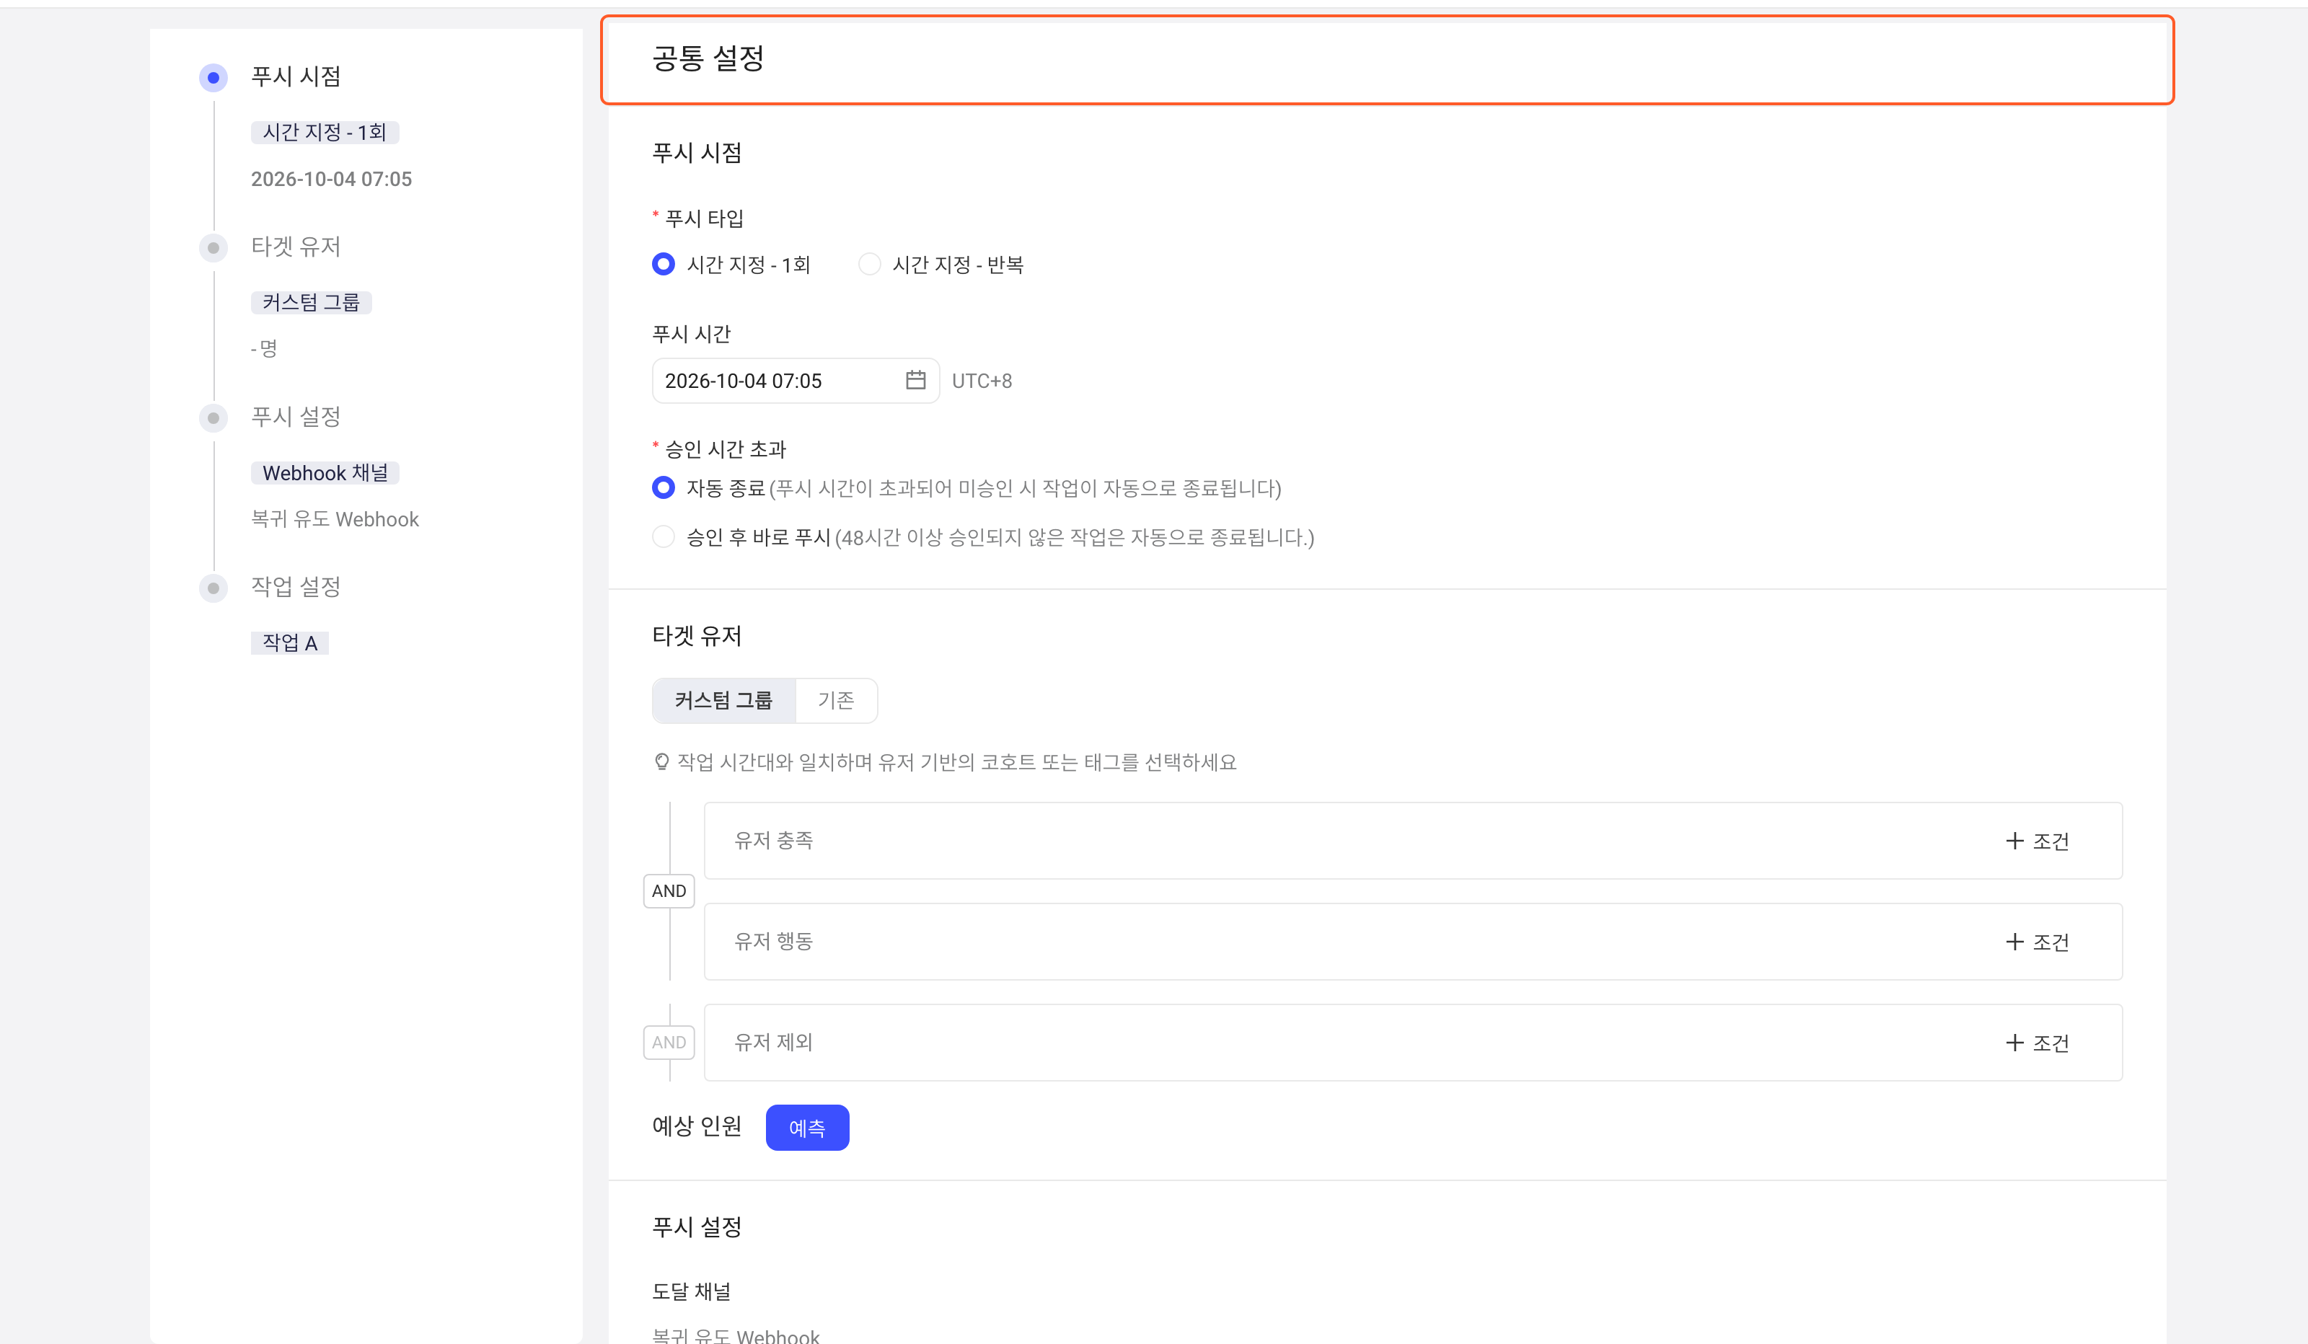This screenshot has height=1344, width=2308.
Task: Click the '공통 설정' header
Action: point(708,58)
